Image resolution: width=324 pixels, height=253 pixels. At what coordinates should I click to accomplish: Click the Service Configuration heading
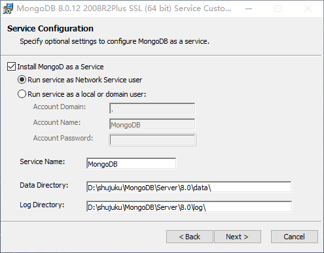click(x=50, y=29)
